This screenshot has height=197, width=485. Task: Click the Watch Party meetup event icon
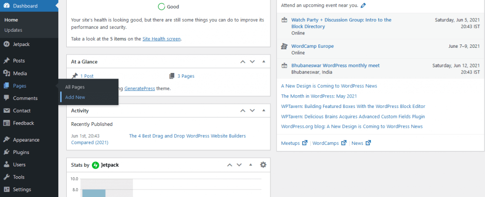[284, 20]
